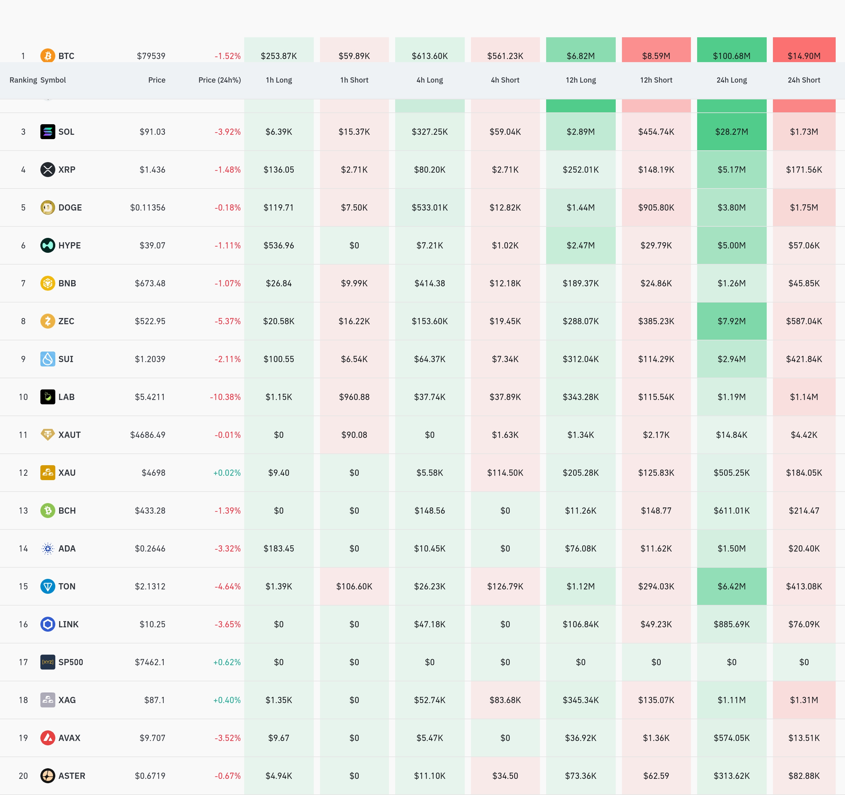Sort by the 1h Long column header

tap(279, 80)
